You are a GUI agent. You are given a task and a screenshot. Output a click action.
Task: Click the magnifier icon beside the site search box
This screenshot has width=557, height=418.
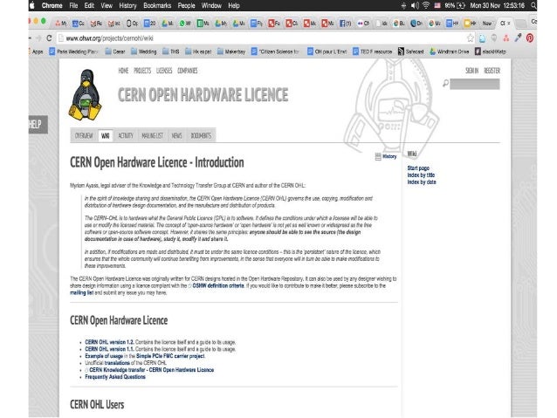pyautogui.click(x=445, y=84)
